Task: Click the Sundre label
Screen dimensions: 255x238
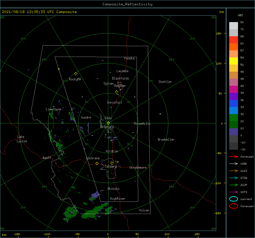Action: [86, 117]
